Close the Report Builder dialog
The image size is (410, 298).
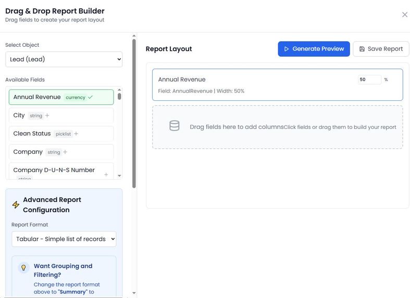pos(404,15)
